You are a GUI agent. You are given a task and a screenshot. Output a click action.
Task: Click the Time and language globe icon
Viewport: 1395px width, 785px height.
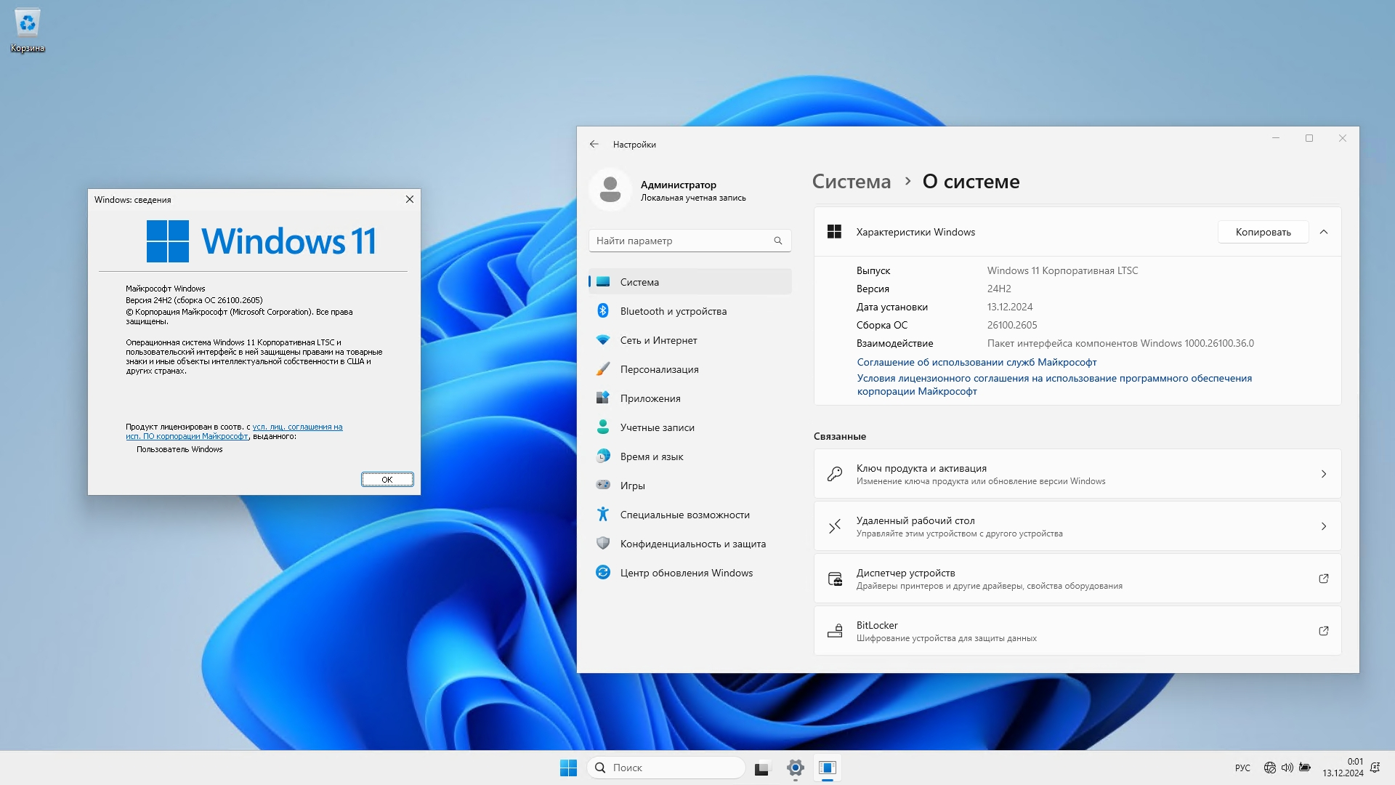tap(603, 456)
